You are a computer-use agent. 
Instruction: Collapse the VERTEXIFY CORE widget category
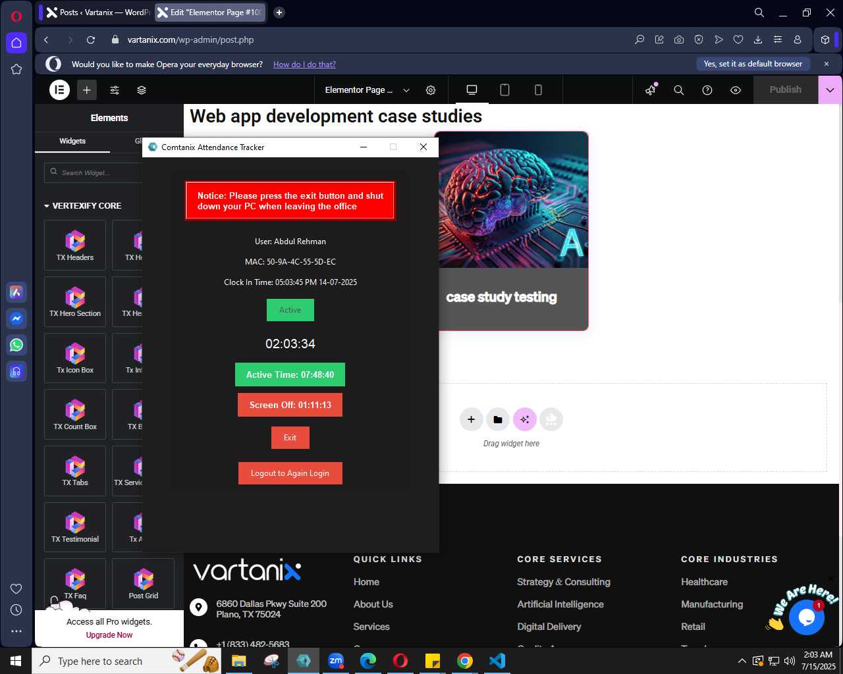pyautogui.click(x=83, y=206)
